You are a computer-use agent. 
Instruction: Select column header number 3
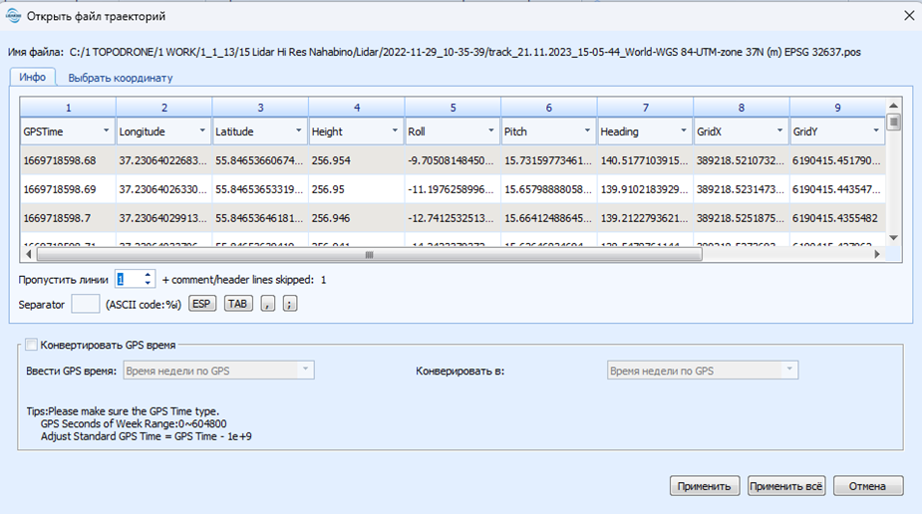pyautogui.click(x=260, y=108)
